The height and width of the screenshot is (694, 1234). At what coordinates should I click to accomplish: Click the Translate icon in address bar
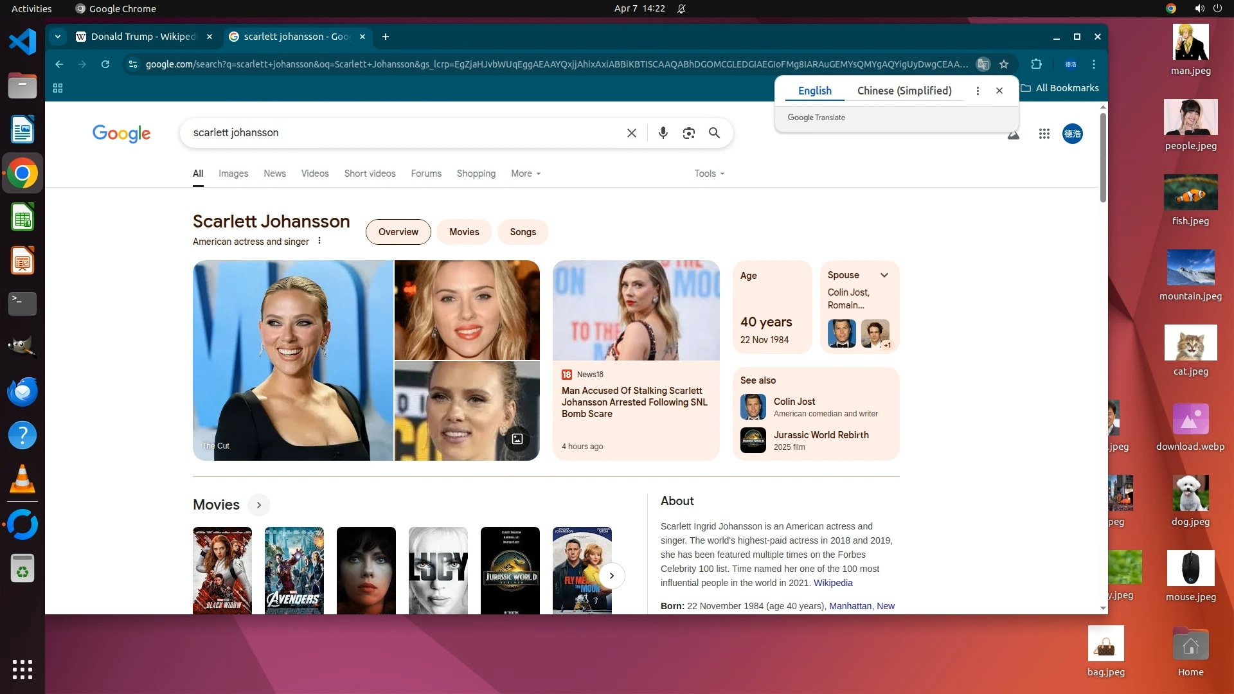983,64
